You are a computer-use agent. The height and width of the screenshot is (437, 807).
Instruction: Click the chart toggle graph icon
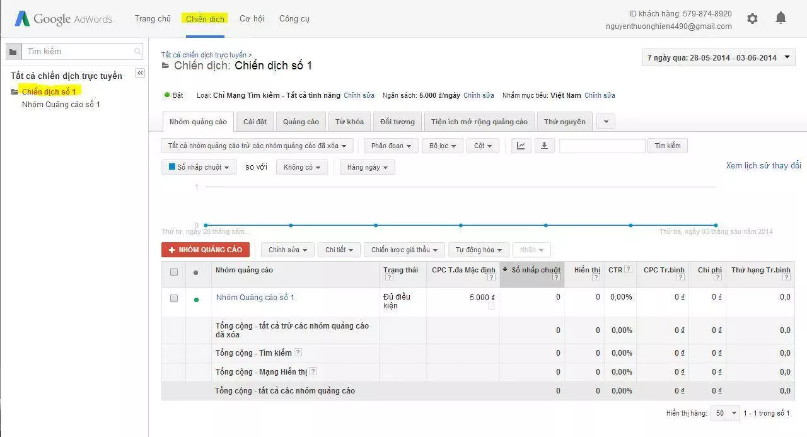pos(521,146)
